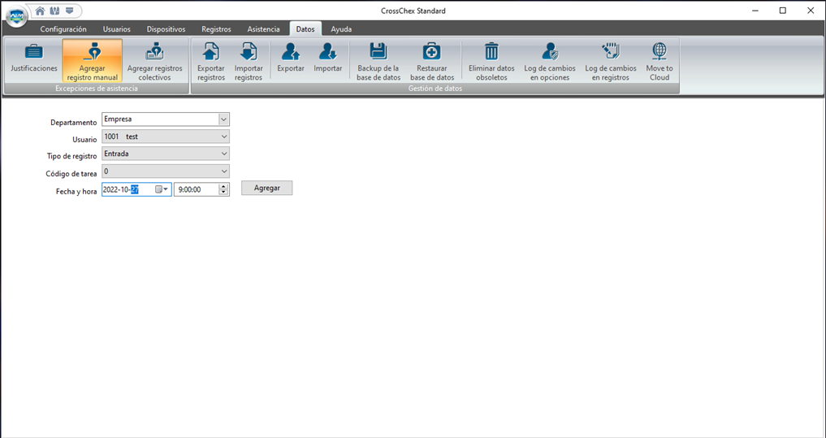Select Agregar registro manual tool

[93, 61]
